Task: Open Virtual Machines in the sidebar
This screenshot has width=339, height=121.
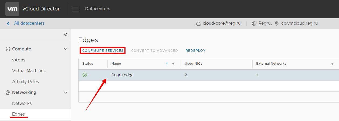Action: (29, 71)
